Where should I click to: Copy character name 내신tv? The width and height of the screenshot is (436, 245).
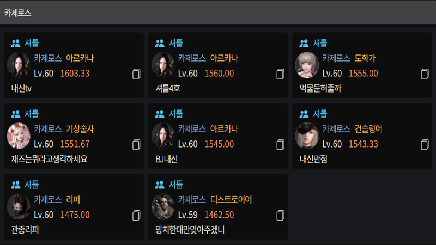136,74
